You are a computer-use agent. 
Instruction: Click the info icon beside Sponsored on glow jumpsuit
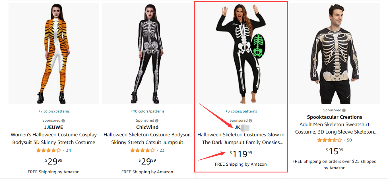click(x=250, y=120)
